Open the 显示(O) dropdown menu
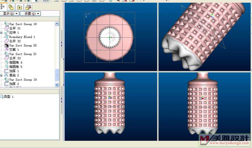 [9, 14]
